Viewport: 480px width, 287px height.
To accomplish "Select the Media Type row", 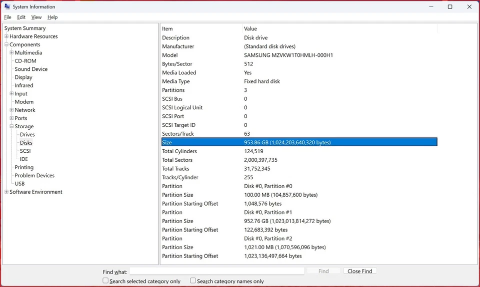I will coord(299,81).
